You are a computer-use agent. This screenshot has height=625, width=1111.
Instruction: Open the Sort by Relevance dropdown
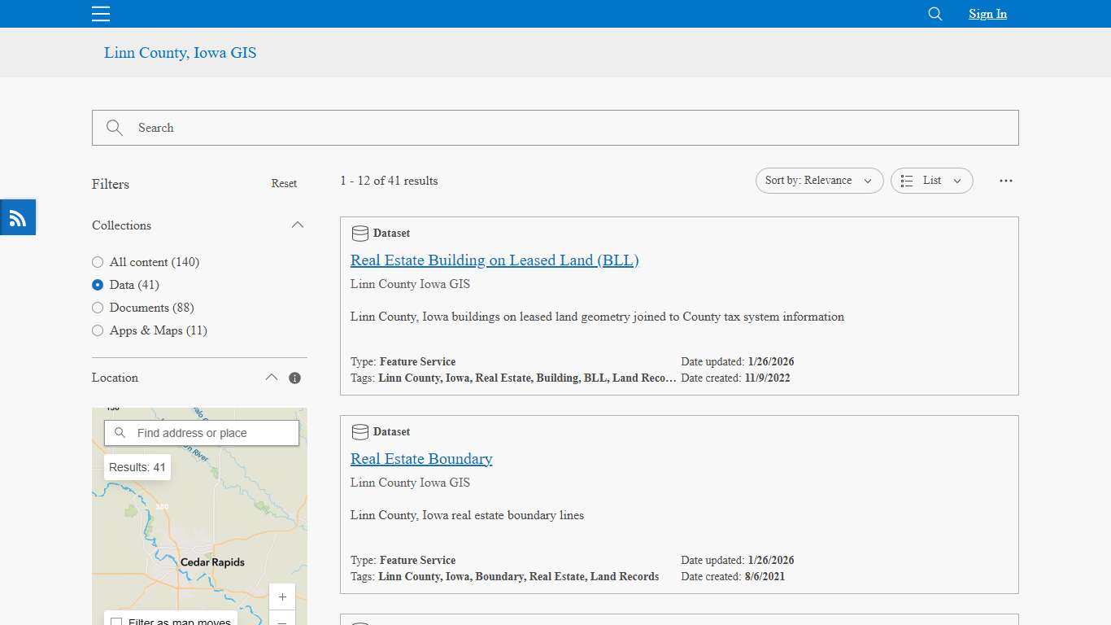pos(819,181)
